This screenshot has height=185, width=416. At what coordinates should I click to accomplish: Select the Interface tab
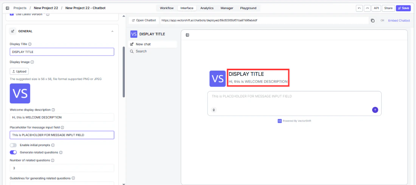point(187,8)
